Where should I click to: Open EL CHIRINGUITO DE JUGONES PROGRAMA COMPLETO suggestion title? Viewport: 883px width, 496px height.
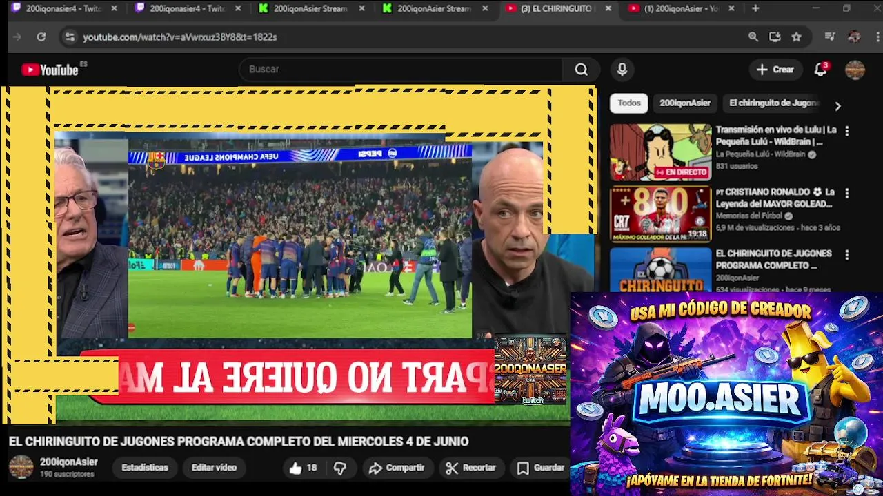tap(774, 259)
